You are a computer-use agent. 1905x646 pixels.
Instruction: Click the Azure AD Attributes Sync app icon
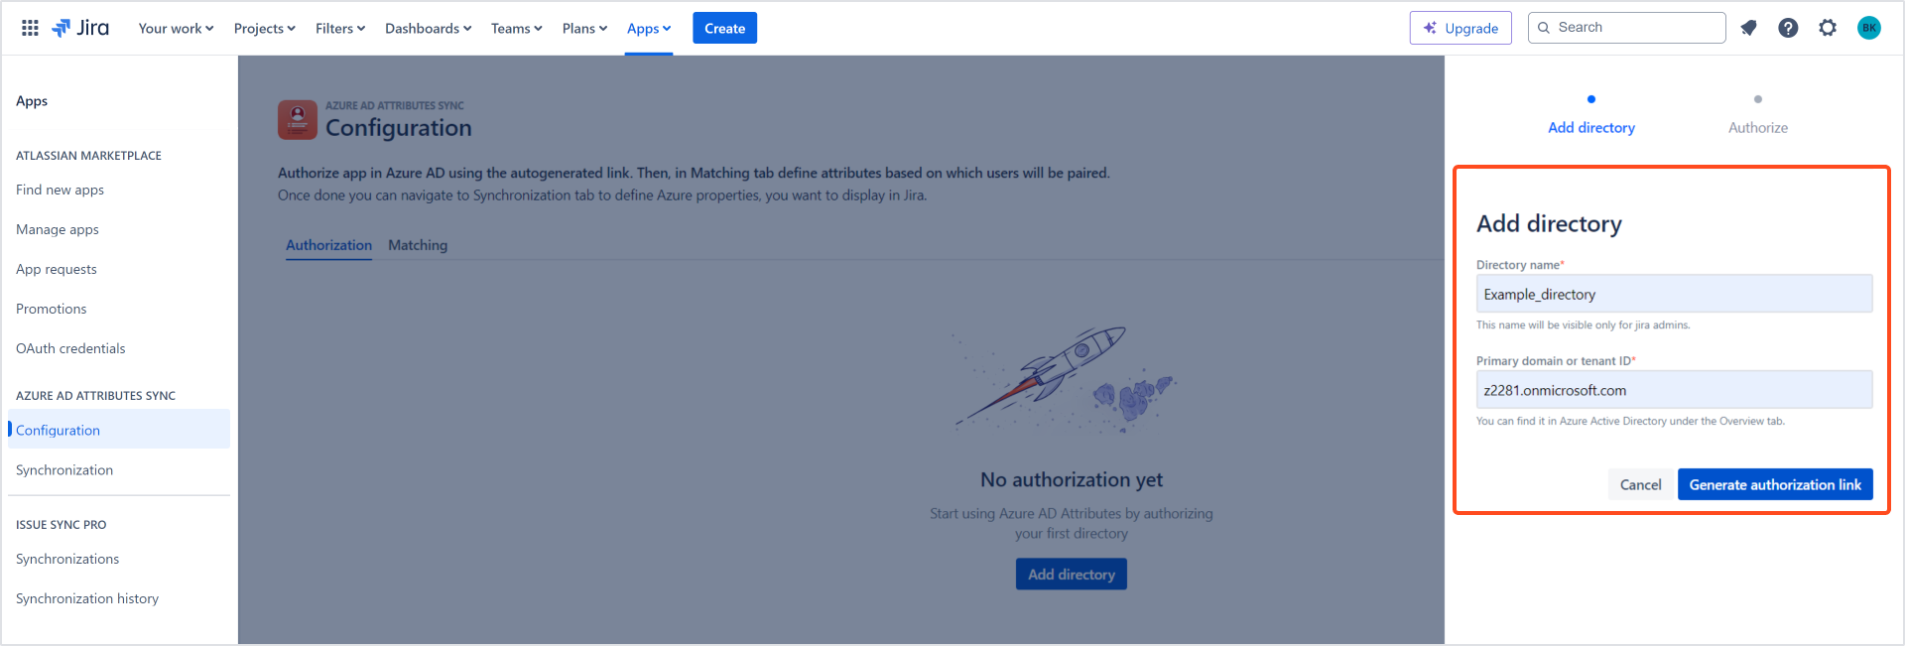point(298,120)
